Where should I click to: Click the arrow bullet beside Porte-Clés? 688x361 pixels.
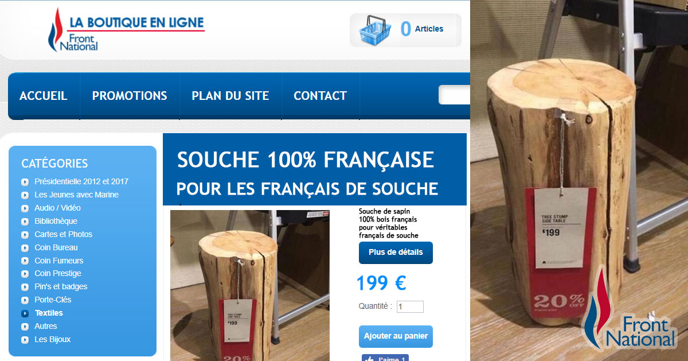click(x=25, y=300)
